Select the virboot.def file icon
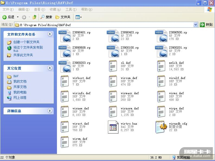Screen dimensions: 215x161 coord(65,81)
